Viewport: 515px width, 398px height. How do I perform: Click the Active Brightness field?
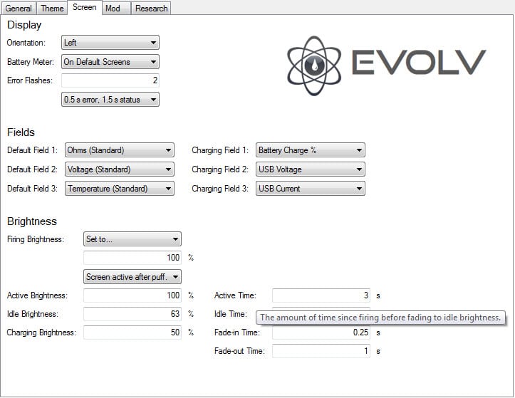pos(132,295)
